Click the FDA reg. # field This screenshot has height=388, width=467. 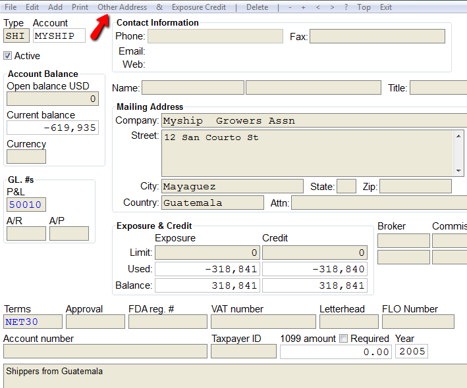tap(168, 322)
